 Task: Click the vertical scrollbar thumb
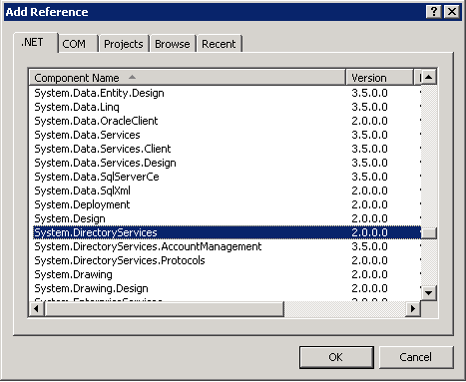429,232
